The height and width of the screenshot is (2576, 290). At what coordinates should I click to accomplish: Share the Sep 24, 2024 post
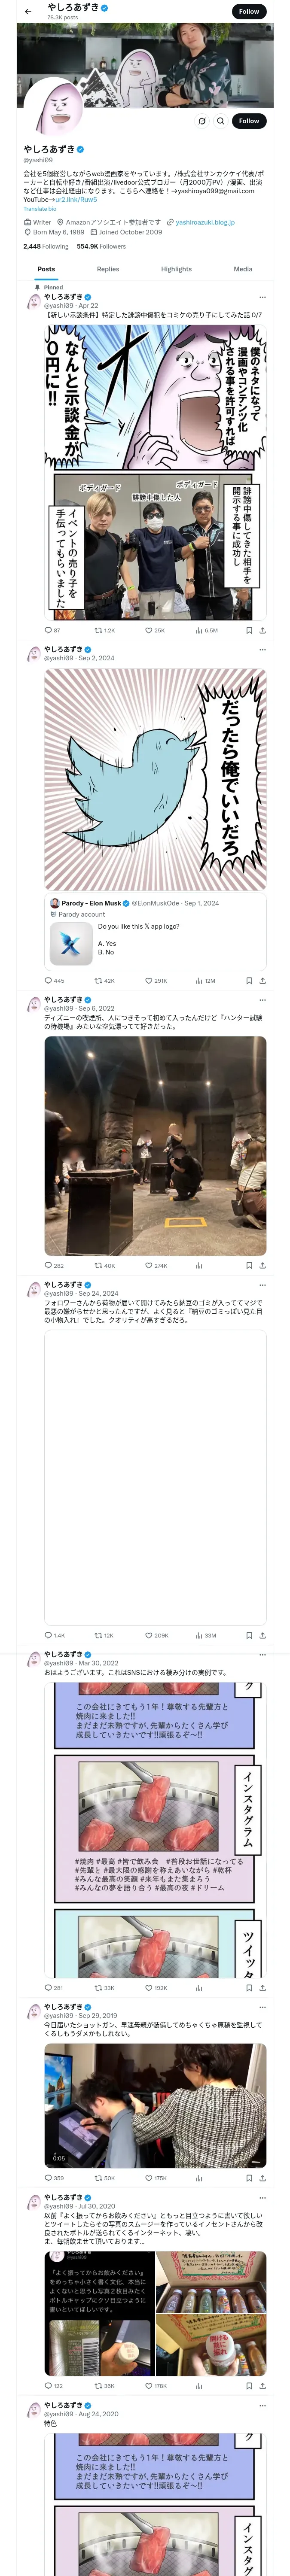(262, 1636)
